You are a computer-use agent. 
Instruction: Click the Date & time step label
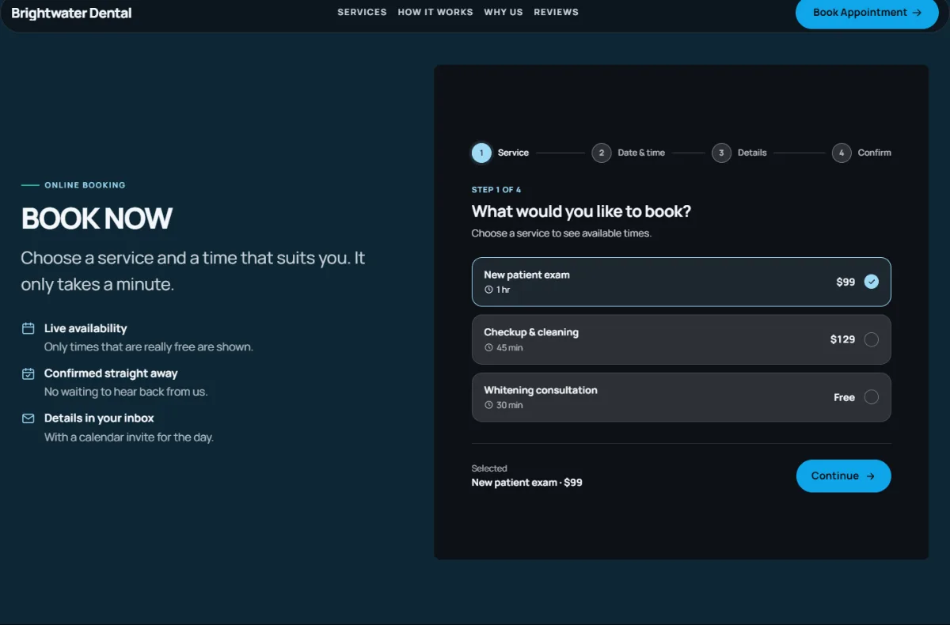pos(641,153)
